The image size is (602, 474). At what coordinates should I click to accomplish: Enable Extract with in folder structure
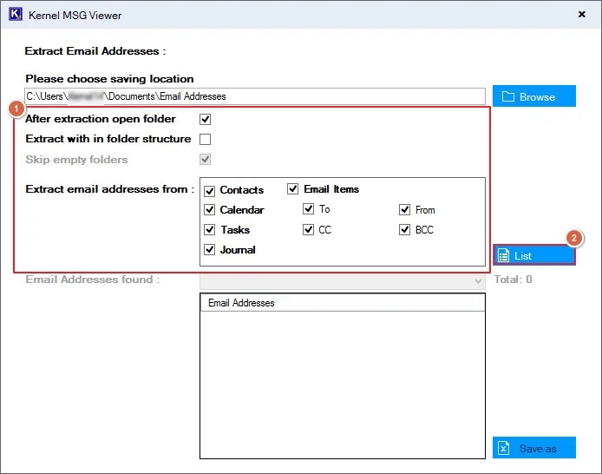(206, 139)
